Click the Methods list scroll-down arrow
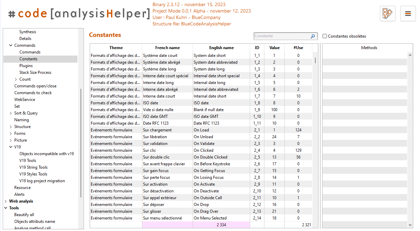Screen dimensions: 420x231 410,225
